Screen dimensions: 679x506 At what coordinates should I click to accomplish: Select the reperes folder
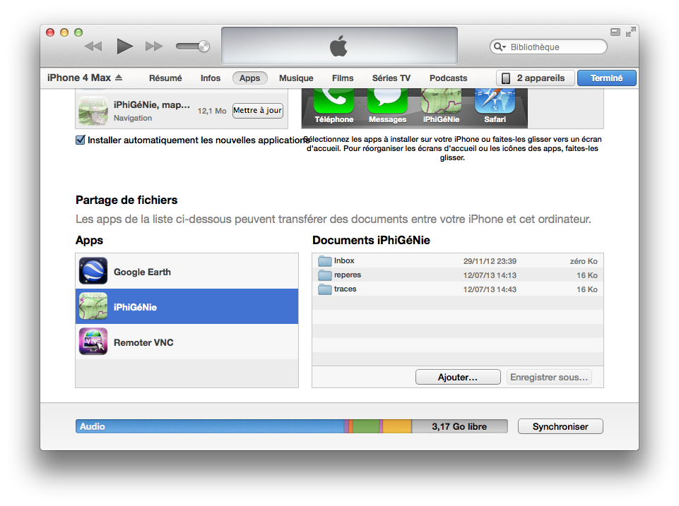pyautogui.click(x=458, y=275)
